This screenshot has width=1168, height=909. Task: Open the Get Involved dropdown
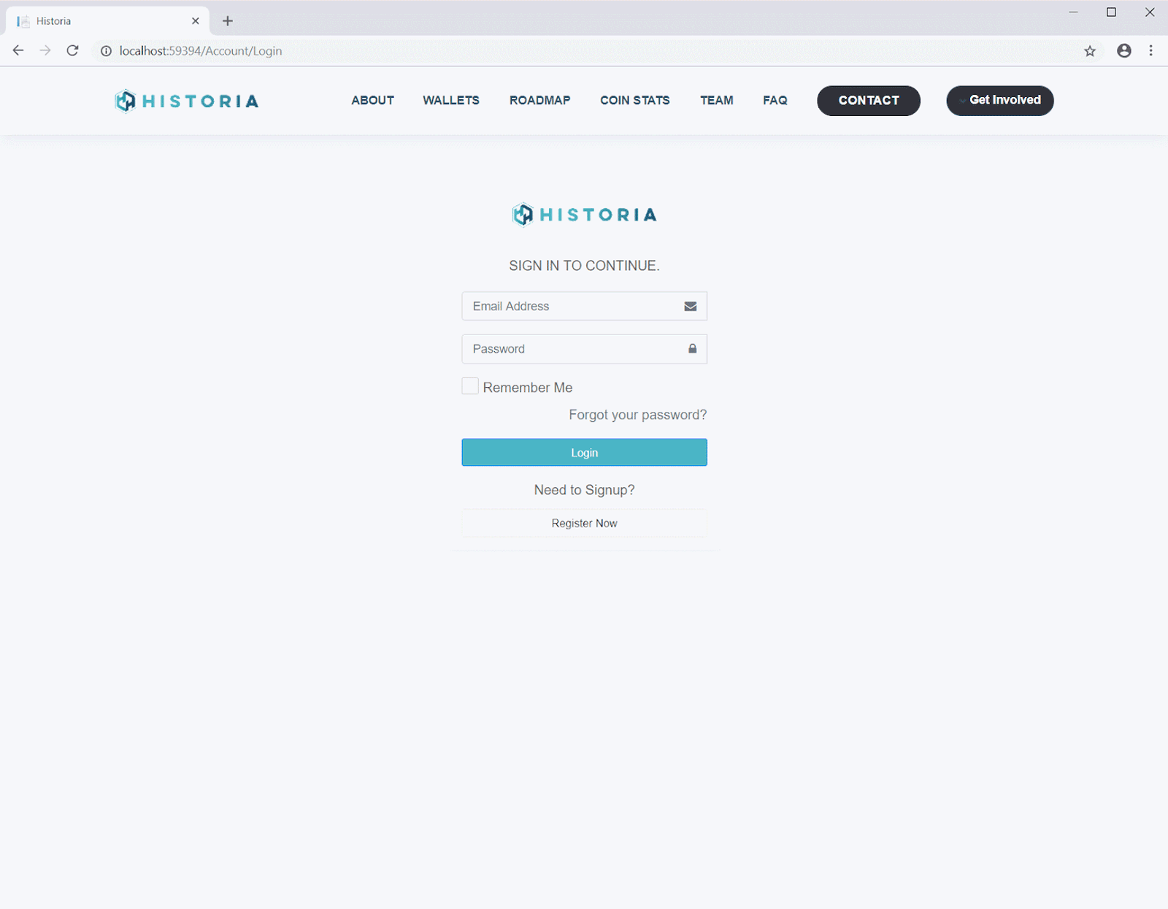click(x=999, y=100)
